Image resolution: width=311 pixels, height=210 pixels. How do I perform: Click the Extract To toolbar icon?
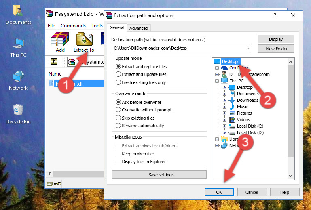tap(84, 42)
